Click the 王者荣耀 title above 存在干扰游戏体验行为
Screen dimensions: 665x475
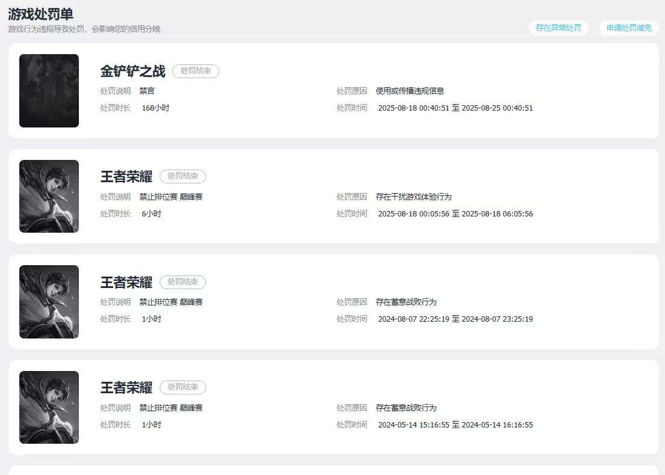(x=126, y=177)
